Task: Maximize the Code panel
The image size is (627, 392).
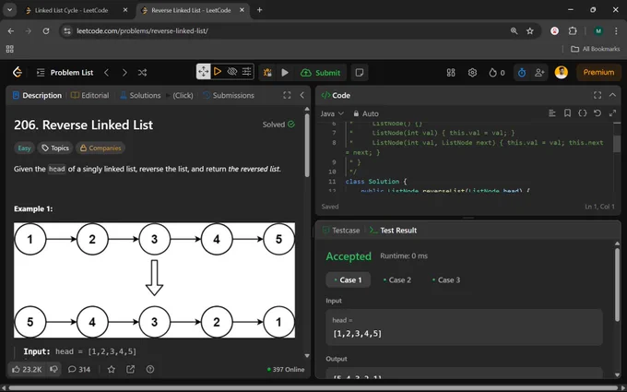Action: click(597, 95)
